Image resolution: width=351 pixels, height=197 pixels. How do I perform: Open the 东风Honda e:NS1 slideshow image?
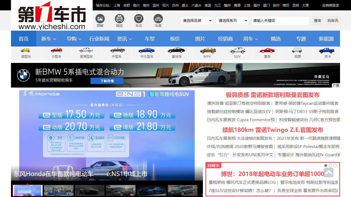107,135
